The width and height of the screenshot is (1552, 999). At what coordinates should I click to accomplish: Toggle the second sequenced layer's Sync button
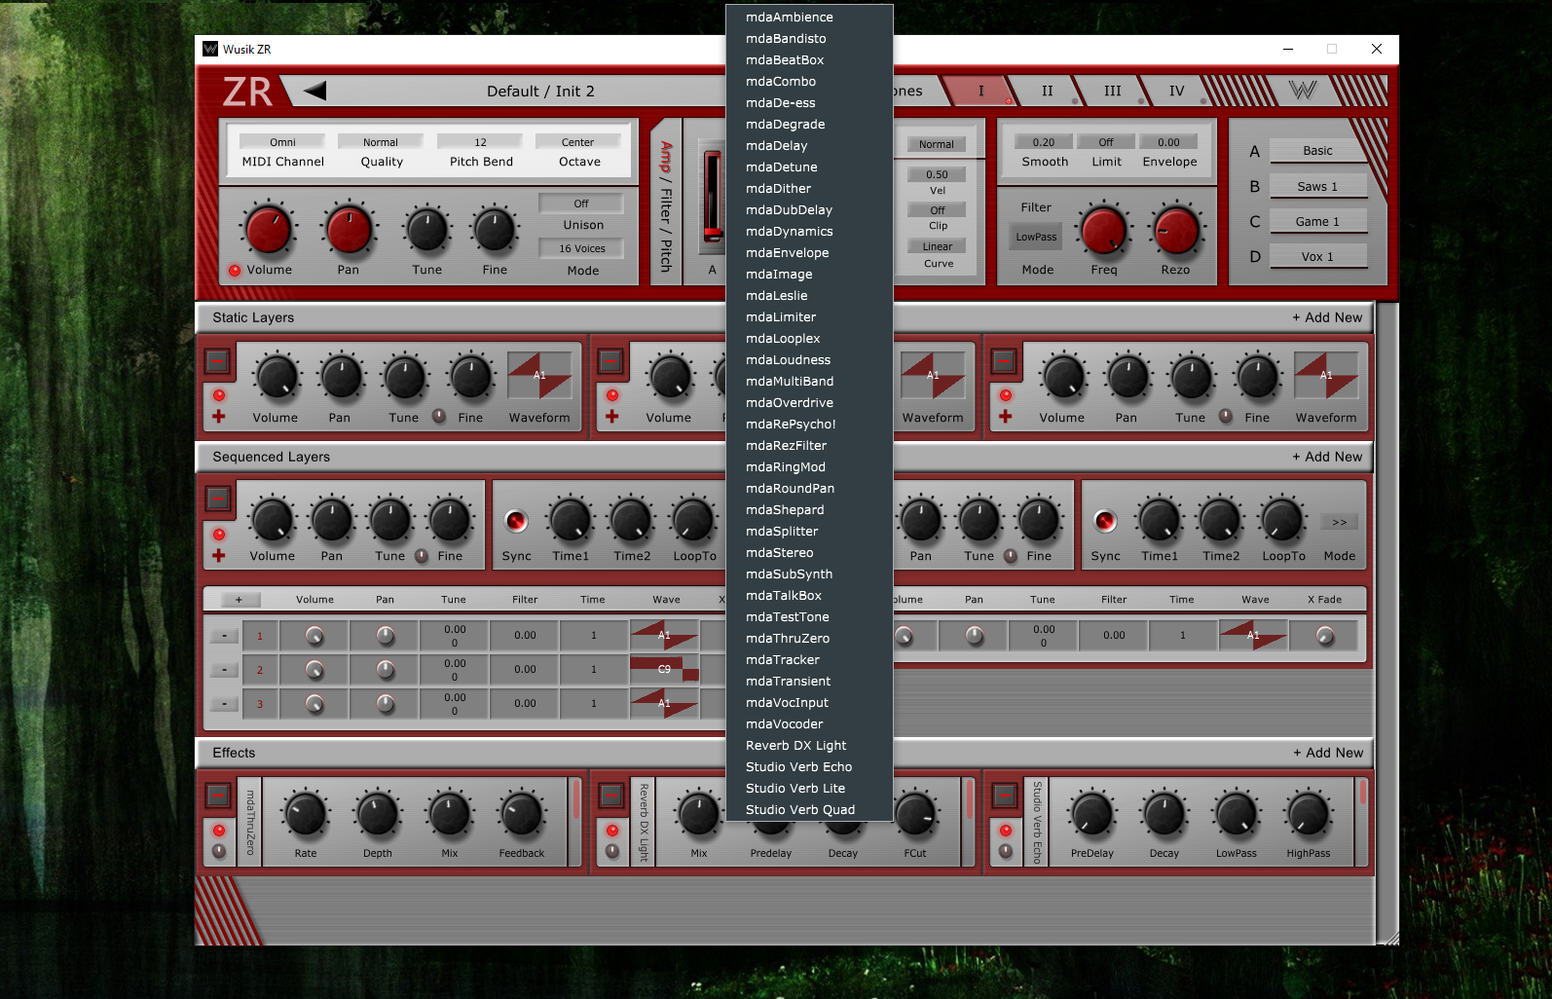point(1105,522)
